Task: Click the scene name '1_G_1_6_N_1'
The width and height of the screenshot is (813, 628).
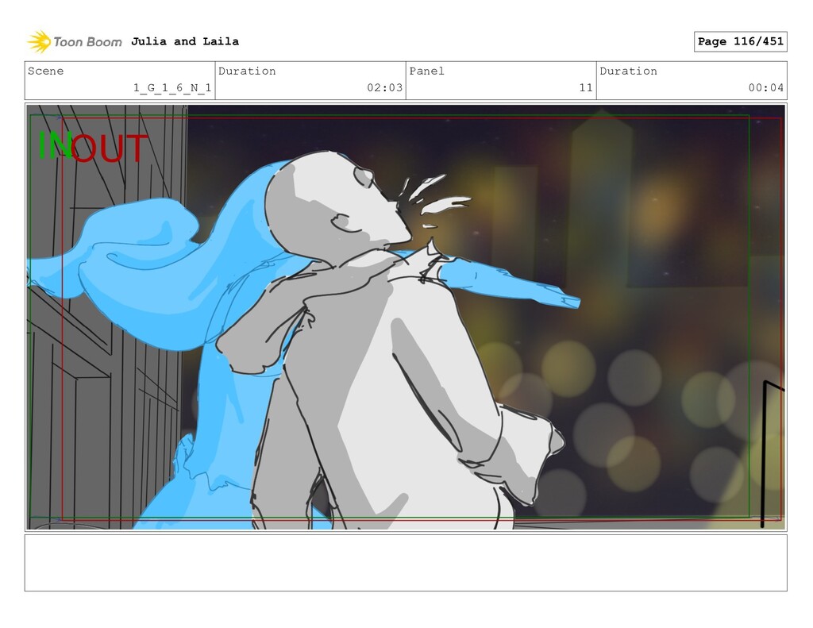Action: (x=172, y=87)
